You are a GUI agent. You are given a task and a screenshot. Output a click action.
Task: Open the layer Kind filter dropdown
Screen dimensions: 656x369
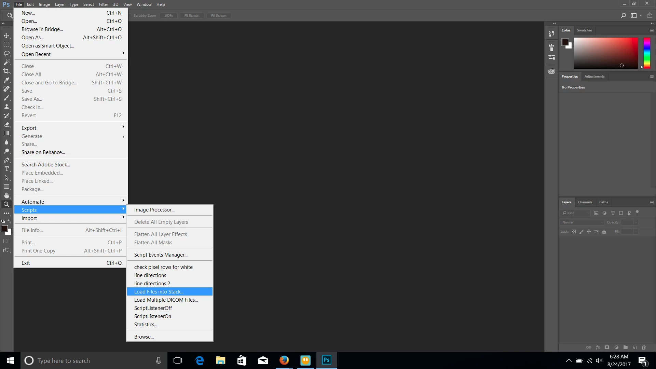(576, 213)
